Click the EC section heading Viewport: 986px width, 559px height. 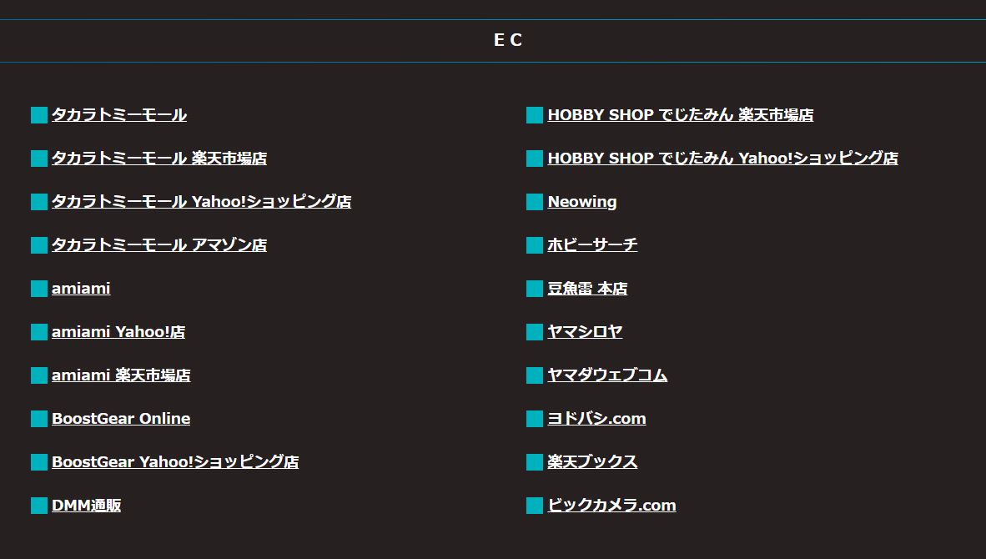[508, 40]
